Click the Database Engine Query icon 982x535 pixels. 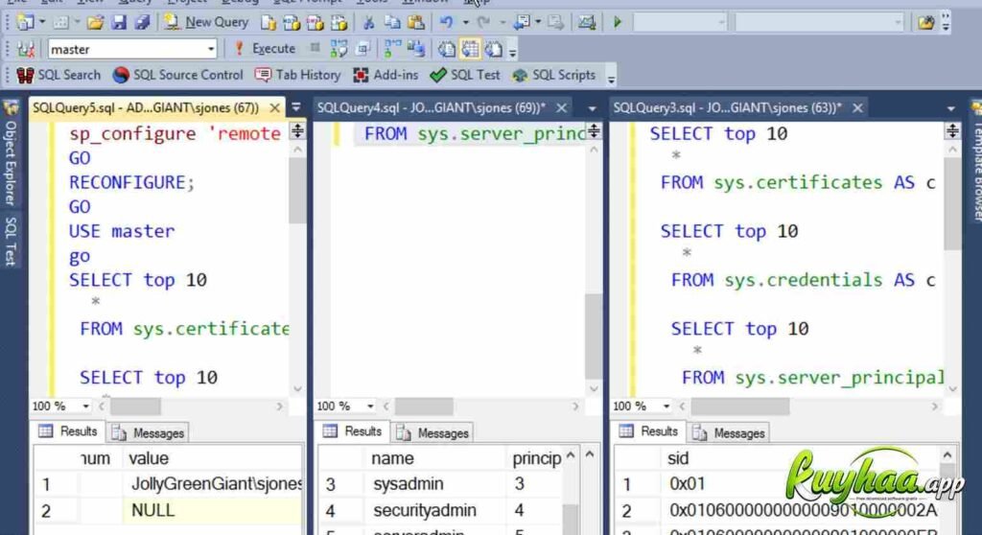coord(269,23)
